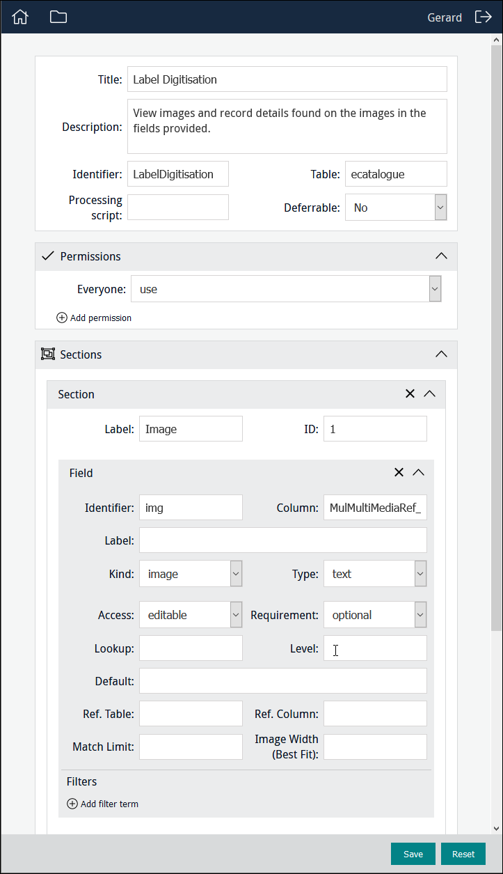Viewport: 503px width, 874px height.
Task: Click the Add permission plus icon
Action: [x=62, y=318]
